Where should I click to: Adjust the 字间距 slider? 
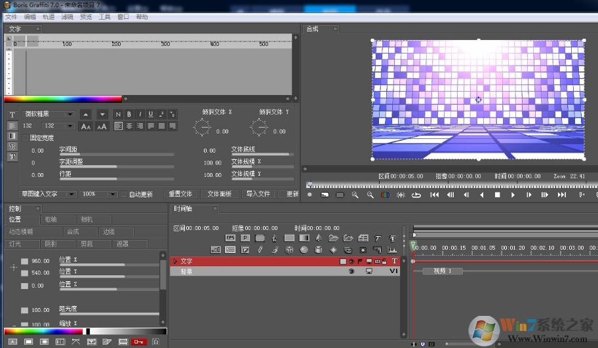coord(117,154)
